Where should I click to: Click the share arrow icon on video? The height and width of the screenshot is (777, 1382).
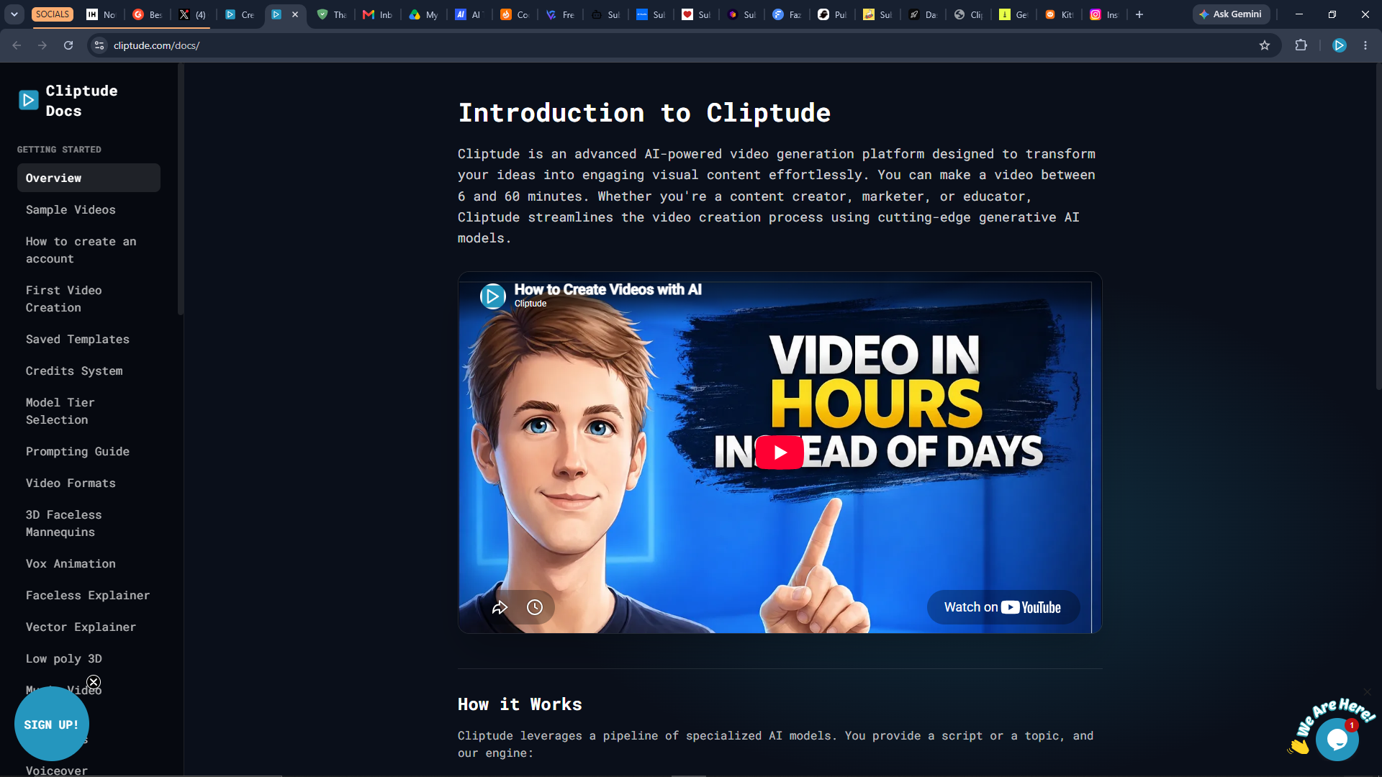pos(500,607)
